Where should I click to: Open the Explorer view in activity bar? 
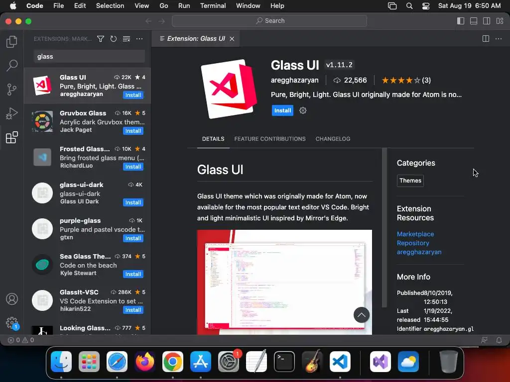click(12, 42)
